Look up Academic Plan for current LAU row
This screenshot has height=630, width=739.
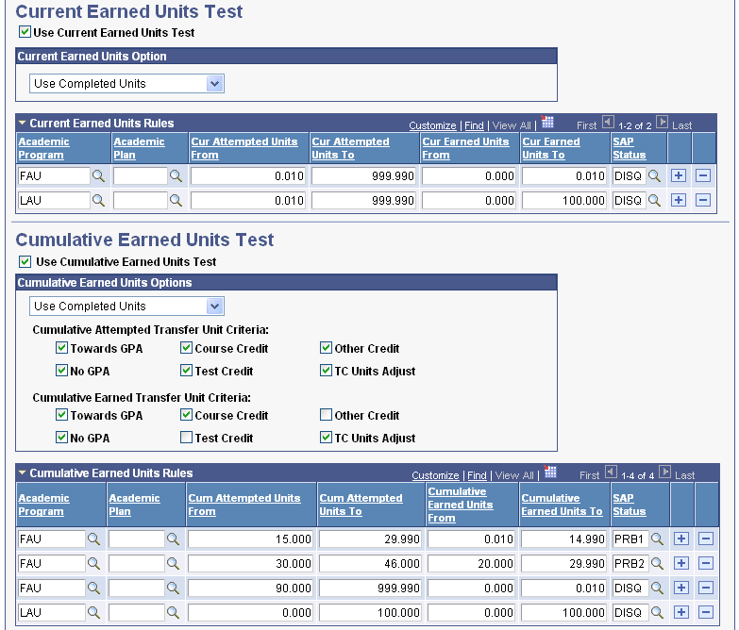point(176,200)
